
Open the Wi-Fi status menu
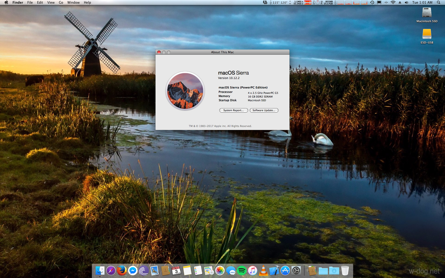tap(393, 3)
